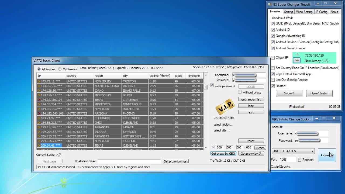
Task: Click the red arrow icon beside 184.182.240.106
Action: tap(39, 113)
